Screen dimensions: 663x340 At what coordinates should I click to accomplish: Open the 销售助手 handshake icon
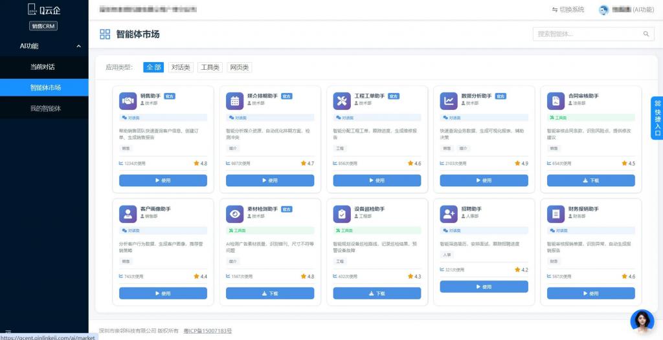point(128,101)
